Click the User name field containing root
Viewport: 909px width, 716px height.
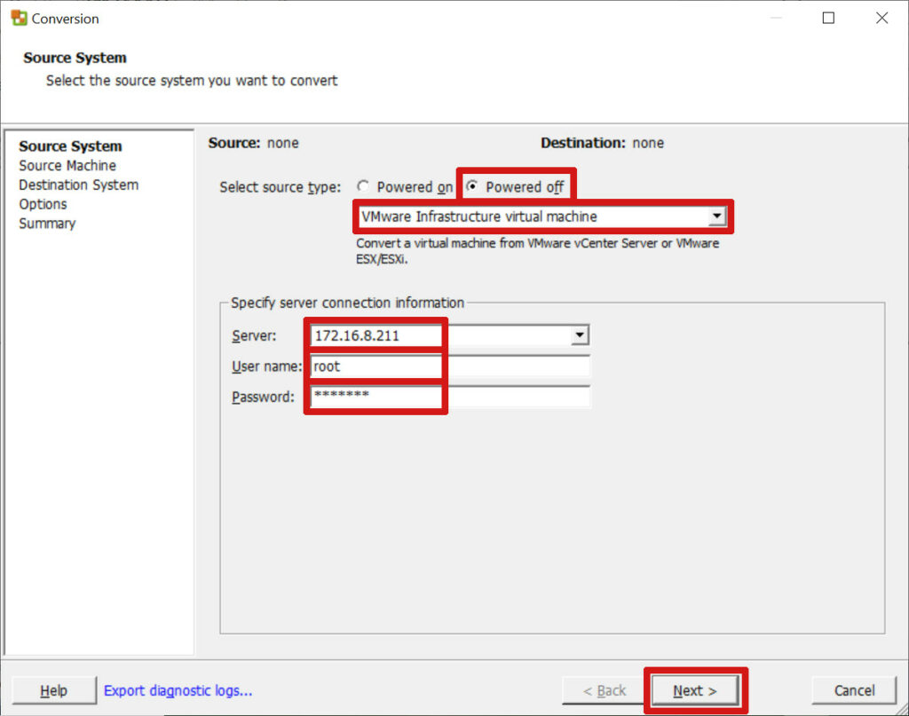[449, 366]
